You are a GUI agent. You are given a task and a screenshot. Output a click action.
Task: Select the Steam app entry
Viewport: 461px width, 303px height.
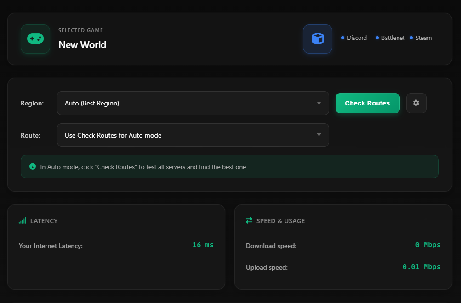(x=421, y=38)
